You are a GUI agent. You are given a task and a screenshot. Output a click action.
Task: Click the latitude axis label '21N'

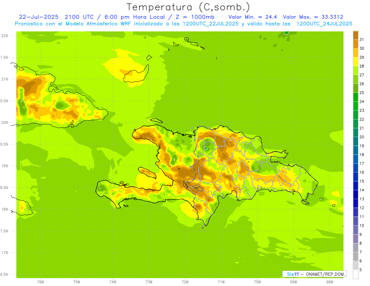coord(5,79)
